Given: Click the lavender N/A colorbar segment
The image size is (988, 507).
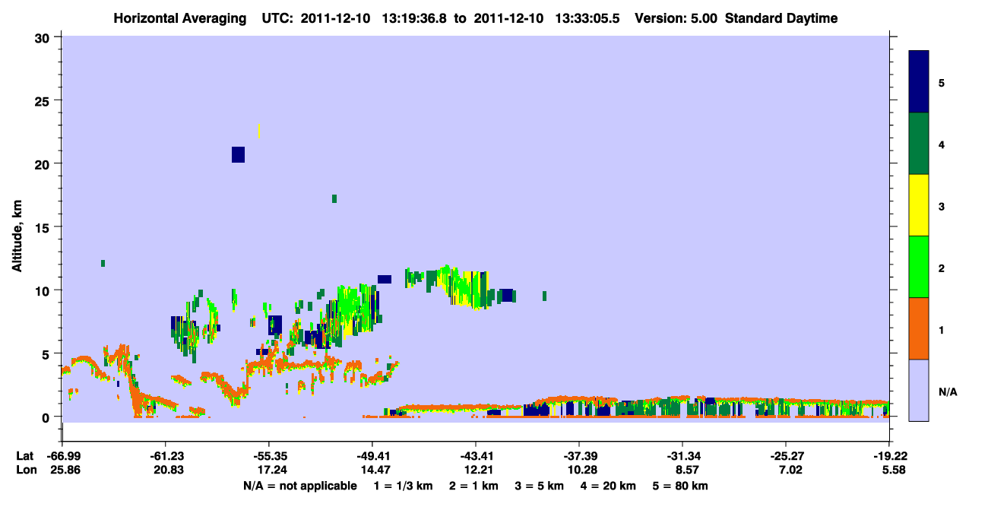Looking at the screenshot, I should [x=919, y=390].
